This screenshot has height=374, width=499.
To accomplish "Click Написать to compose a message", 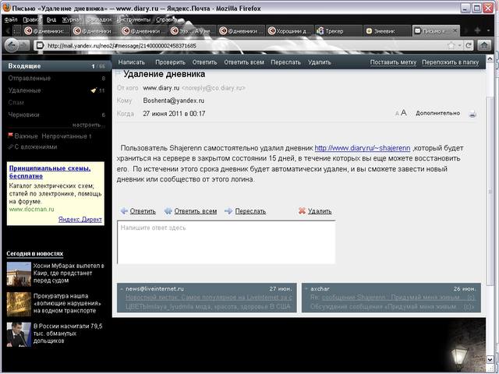I will click(x=131, y=62).
